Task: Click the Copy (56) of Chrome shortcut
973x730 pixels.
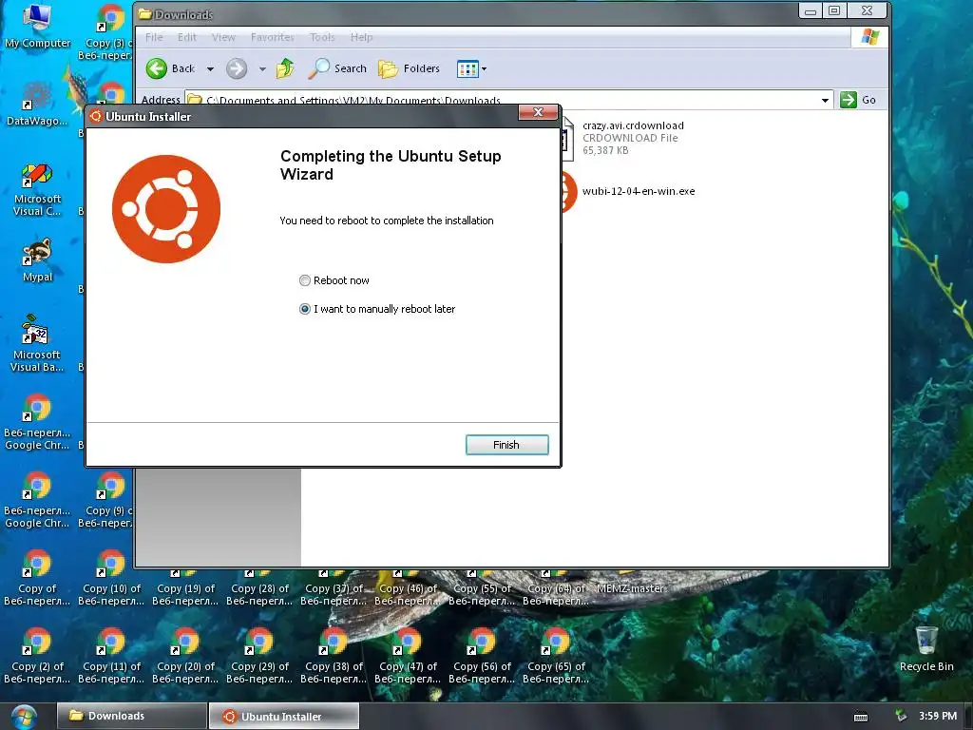Action: click(482, 657)
